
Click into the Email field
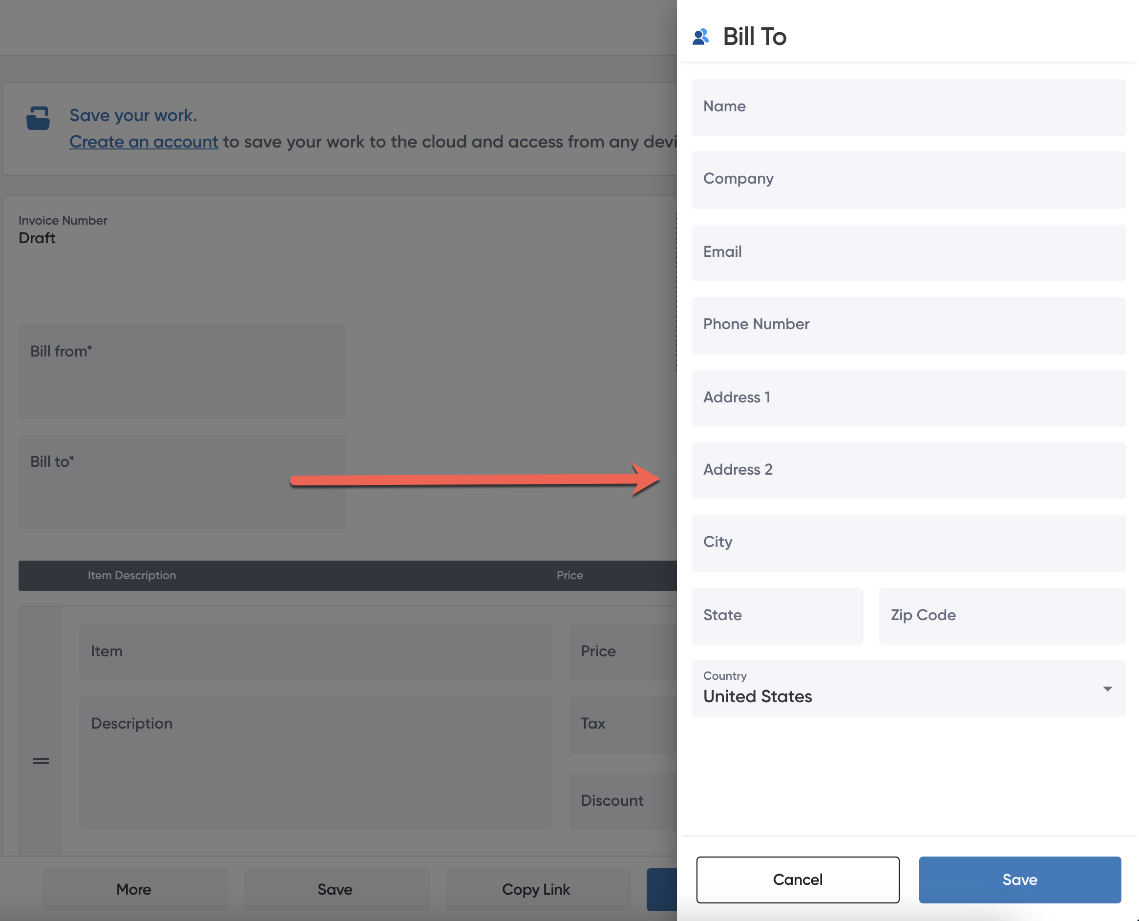pos(908,252)
